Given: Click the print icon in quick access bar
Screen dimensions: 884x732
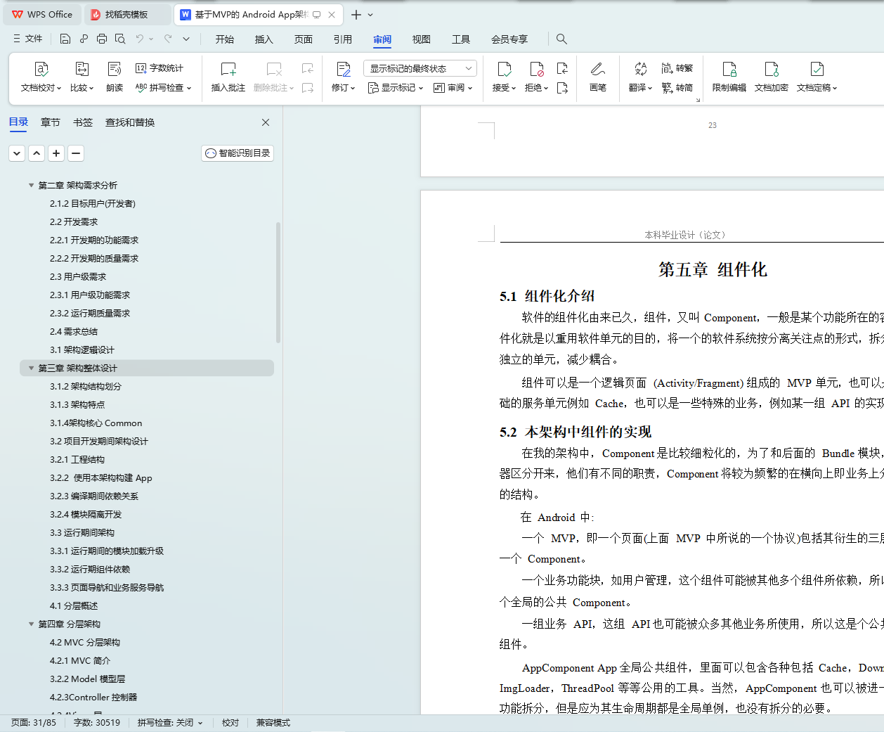Looking at the screenshot, I should click(x=102, y=39).
